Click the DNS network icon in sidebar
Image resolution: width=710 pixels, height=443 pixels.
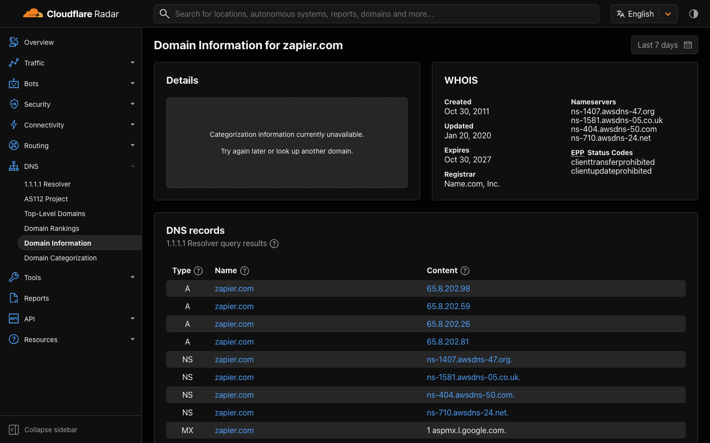click(x=14, y=166)
